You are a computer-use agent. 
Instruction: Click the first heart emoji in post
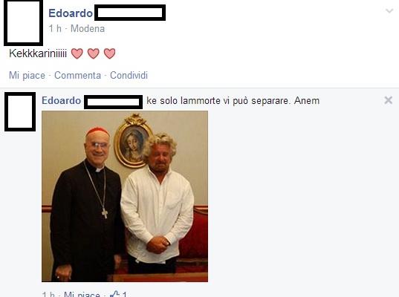77,53
